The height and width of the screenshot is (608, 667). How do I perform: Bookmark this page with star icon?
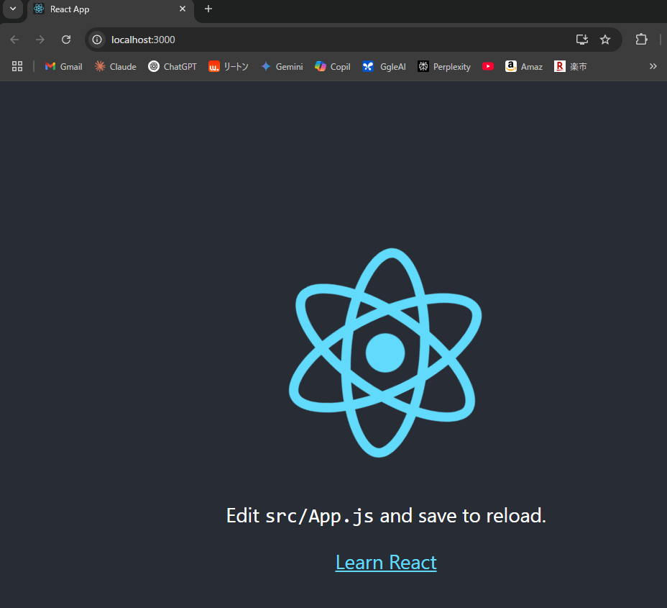coord(605,40)
